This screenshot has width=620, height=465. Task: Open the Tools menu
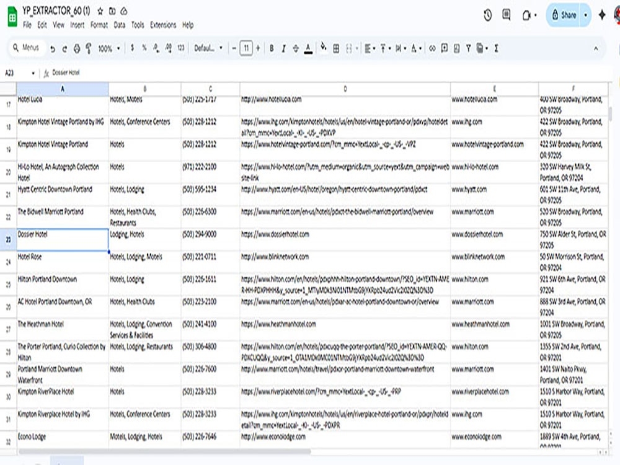tap(138, 25)
